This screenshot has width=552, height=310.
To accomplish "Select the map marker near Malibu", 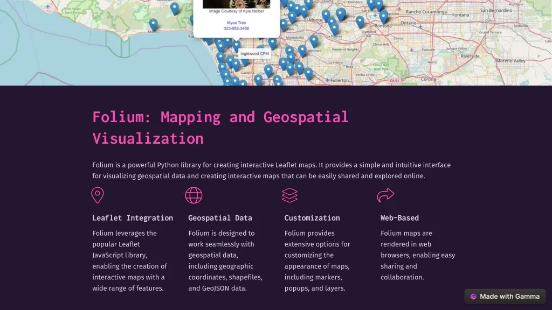I will [x=153, y=24].
